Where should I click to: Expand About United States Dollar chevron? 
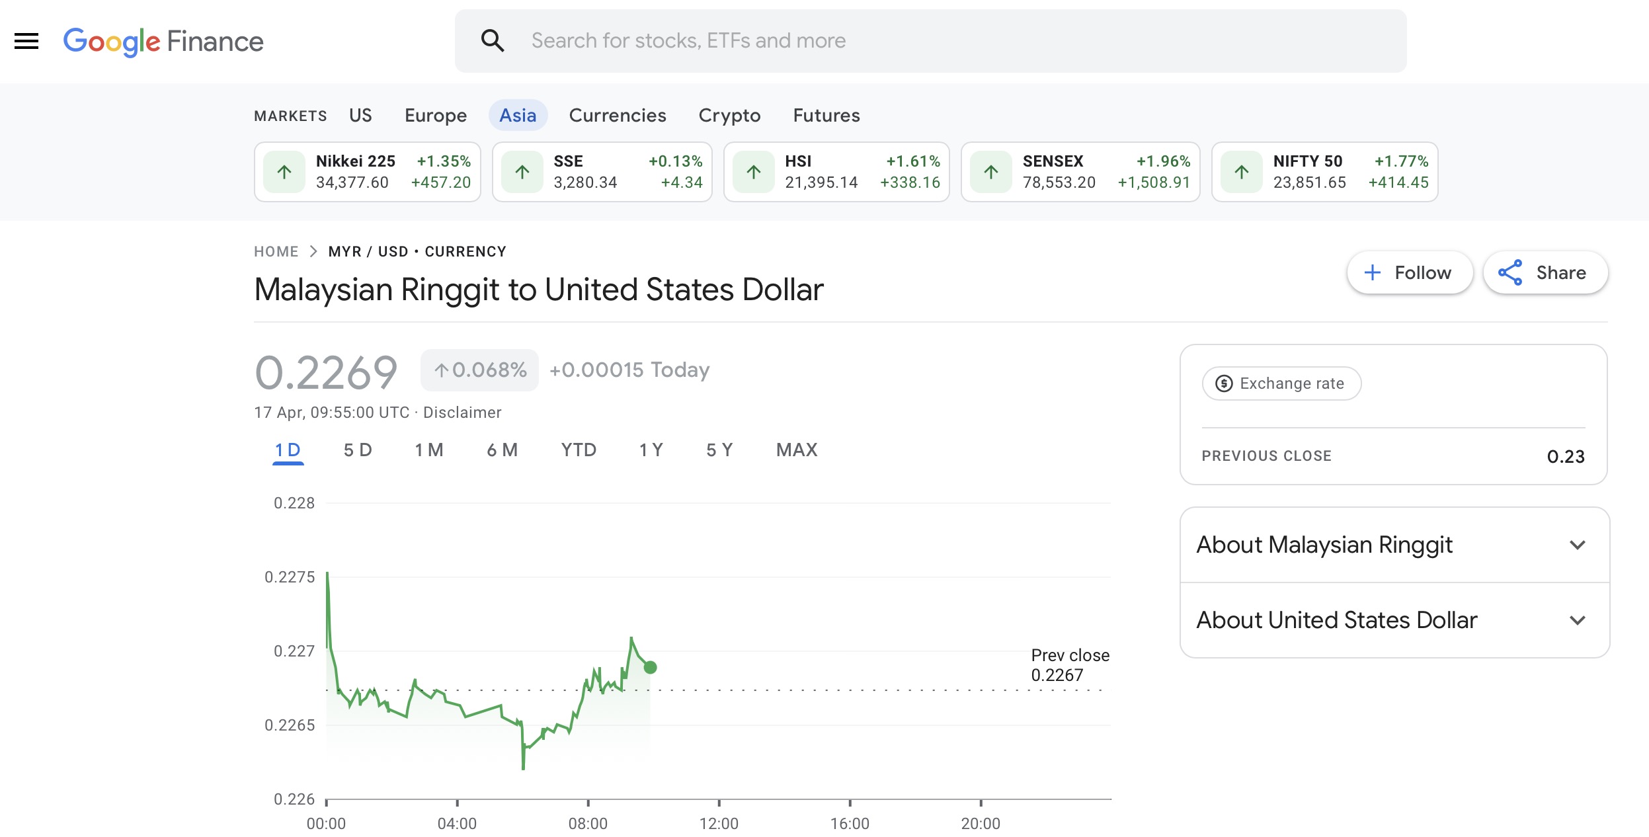point(1578,620)
